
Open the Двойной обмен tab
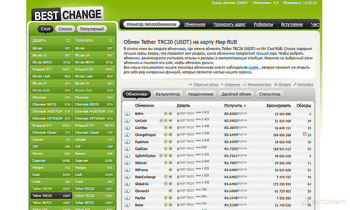click(236, 94)
